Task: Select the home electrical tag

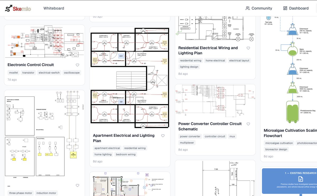Action: pyautogui.click(x=215, y=61)
